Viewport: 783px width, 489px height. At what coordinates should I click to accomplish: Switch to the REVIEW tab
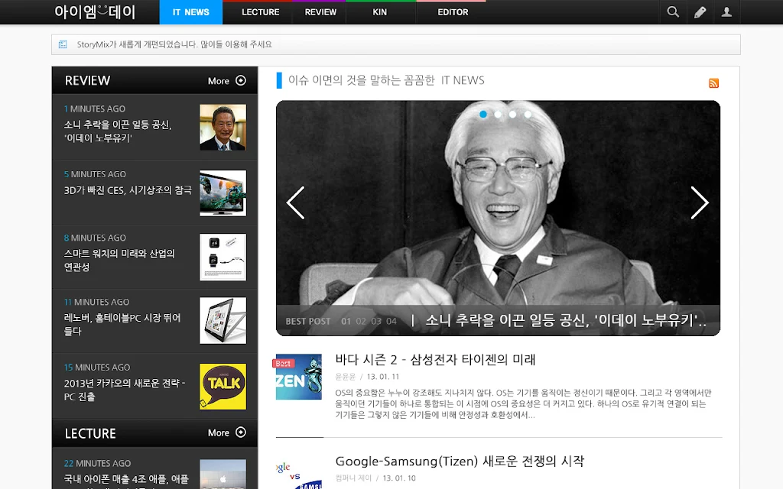click(x=320, y=12)
